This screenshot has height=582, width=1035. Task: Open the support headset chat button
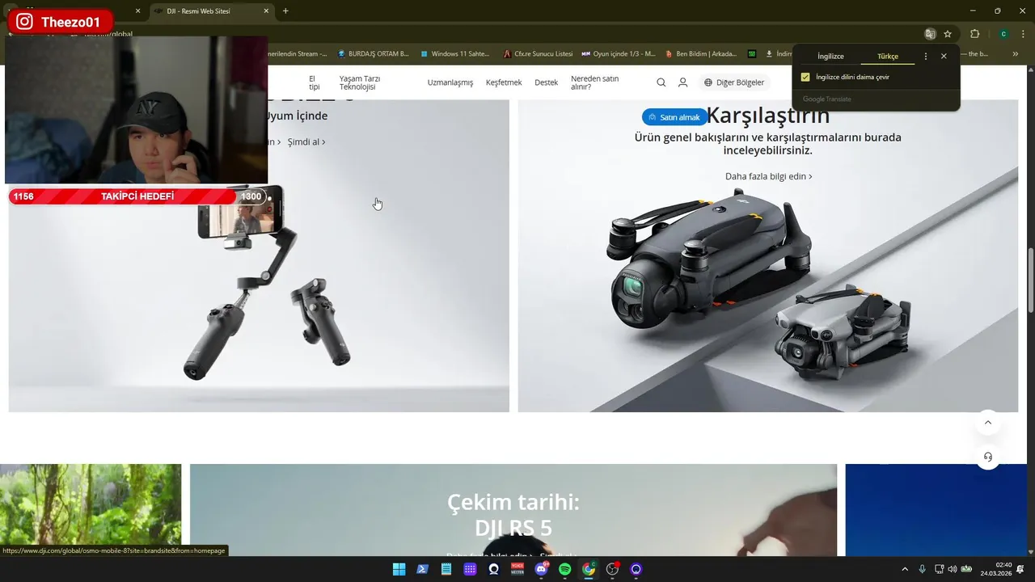987,457
